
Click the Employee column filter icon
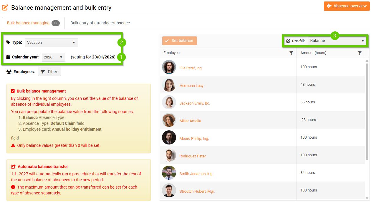coord(291,53)
